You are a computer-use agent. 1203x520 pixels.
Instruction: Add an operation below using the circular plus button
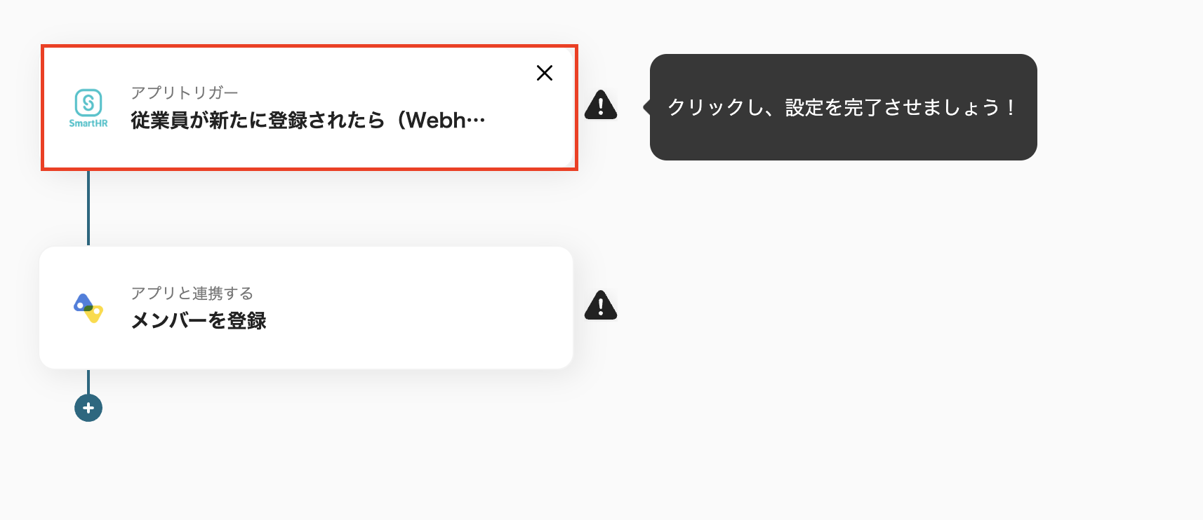coord(88,407)
